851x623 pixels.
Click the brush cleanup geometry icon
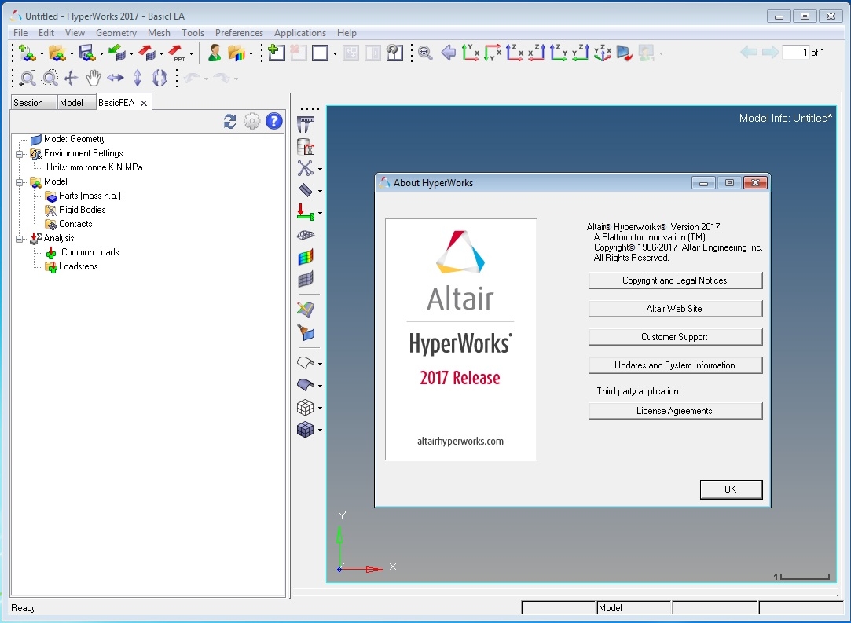(306, 332)
